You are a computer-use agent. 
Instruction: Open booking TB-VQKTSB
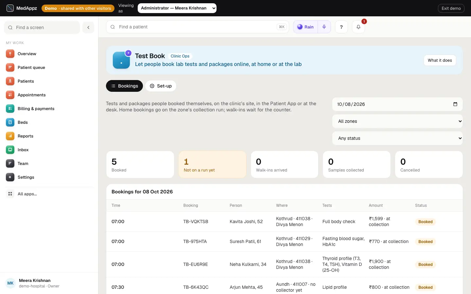point(196,221)
